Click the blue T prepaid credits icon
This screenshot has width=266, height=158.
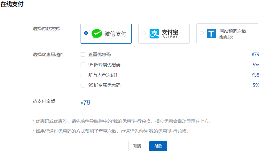[x=211, y=34]
